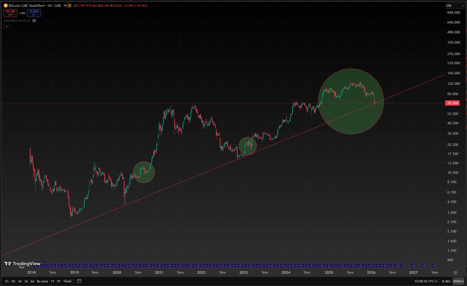The width and height of the screenshot is (467, 286).
Task: Set range to 5G
Action: [x=13, y=281]
